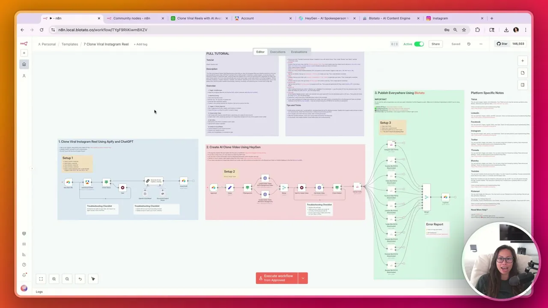Screen dimensions: 548x308
Task: Switch to the Executions tab
Action: point(277,52)
